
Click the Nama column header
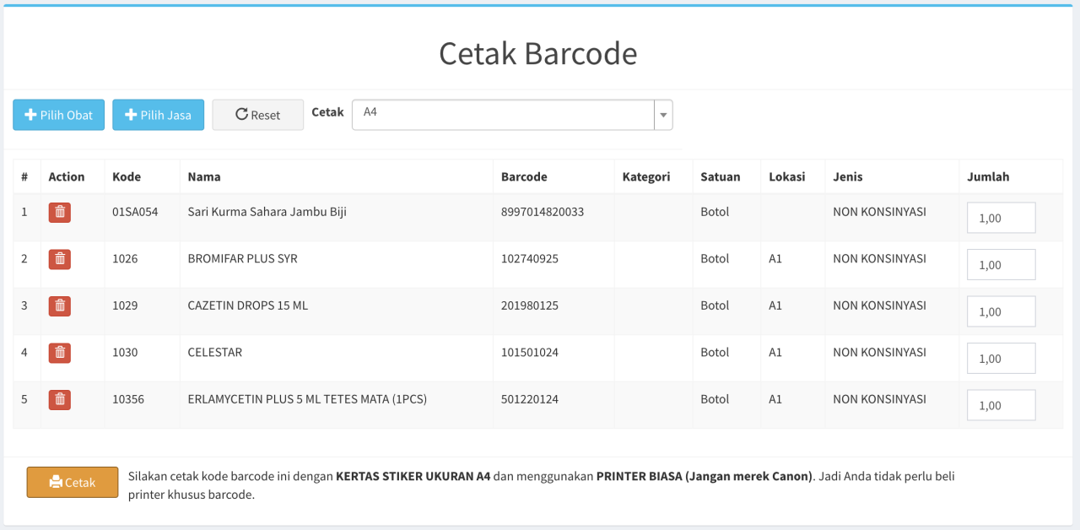tap(204, 176)
